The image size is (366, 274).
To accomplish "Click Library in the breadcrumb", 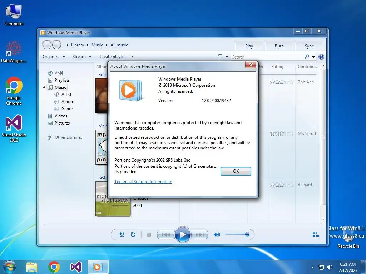I will (x=78, y=45).
